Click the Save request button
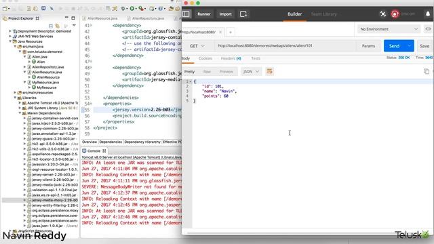Viewport: 434px width, 244px height. (425, 46)
